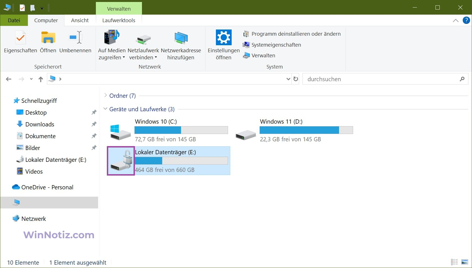Image resolution: width=472 pixels, height=268 pixels.
Task: Collapse Geräte und Laufwerke group
Action: click(x=105, y=109)
